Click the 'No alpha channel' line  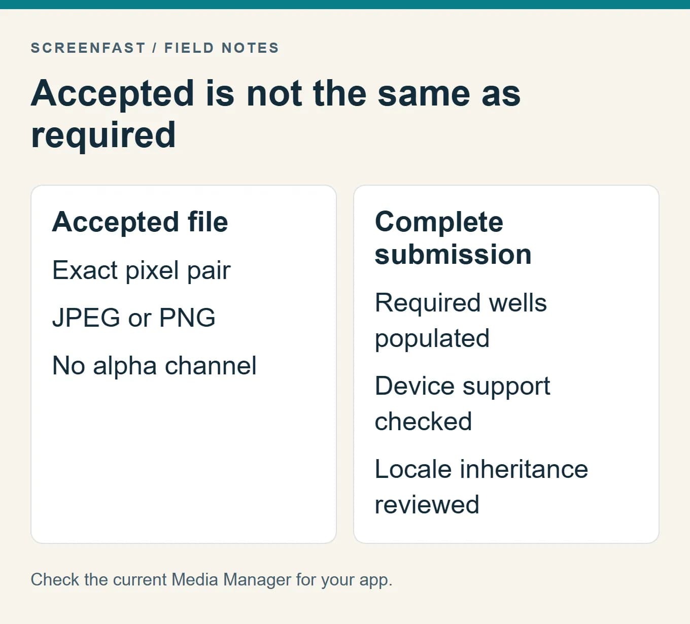154,366
